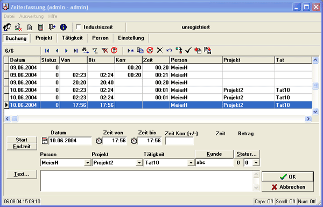Switch to the Buchung tab
This screenshot has width=323, height=207.
pyautogui.click(x=16, y=38)
